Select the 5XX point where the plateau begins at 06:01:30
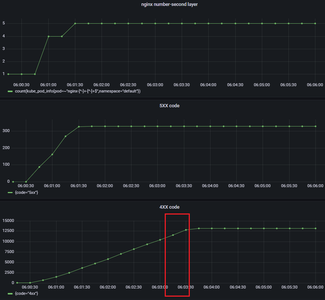The height and width of the screenshot is (300, 325). pos(79,127)
